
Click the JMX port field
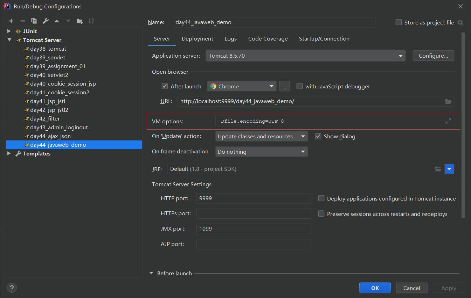pyautogui.click(x=254, y=229)
